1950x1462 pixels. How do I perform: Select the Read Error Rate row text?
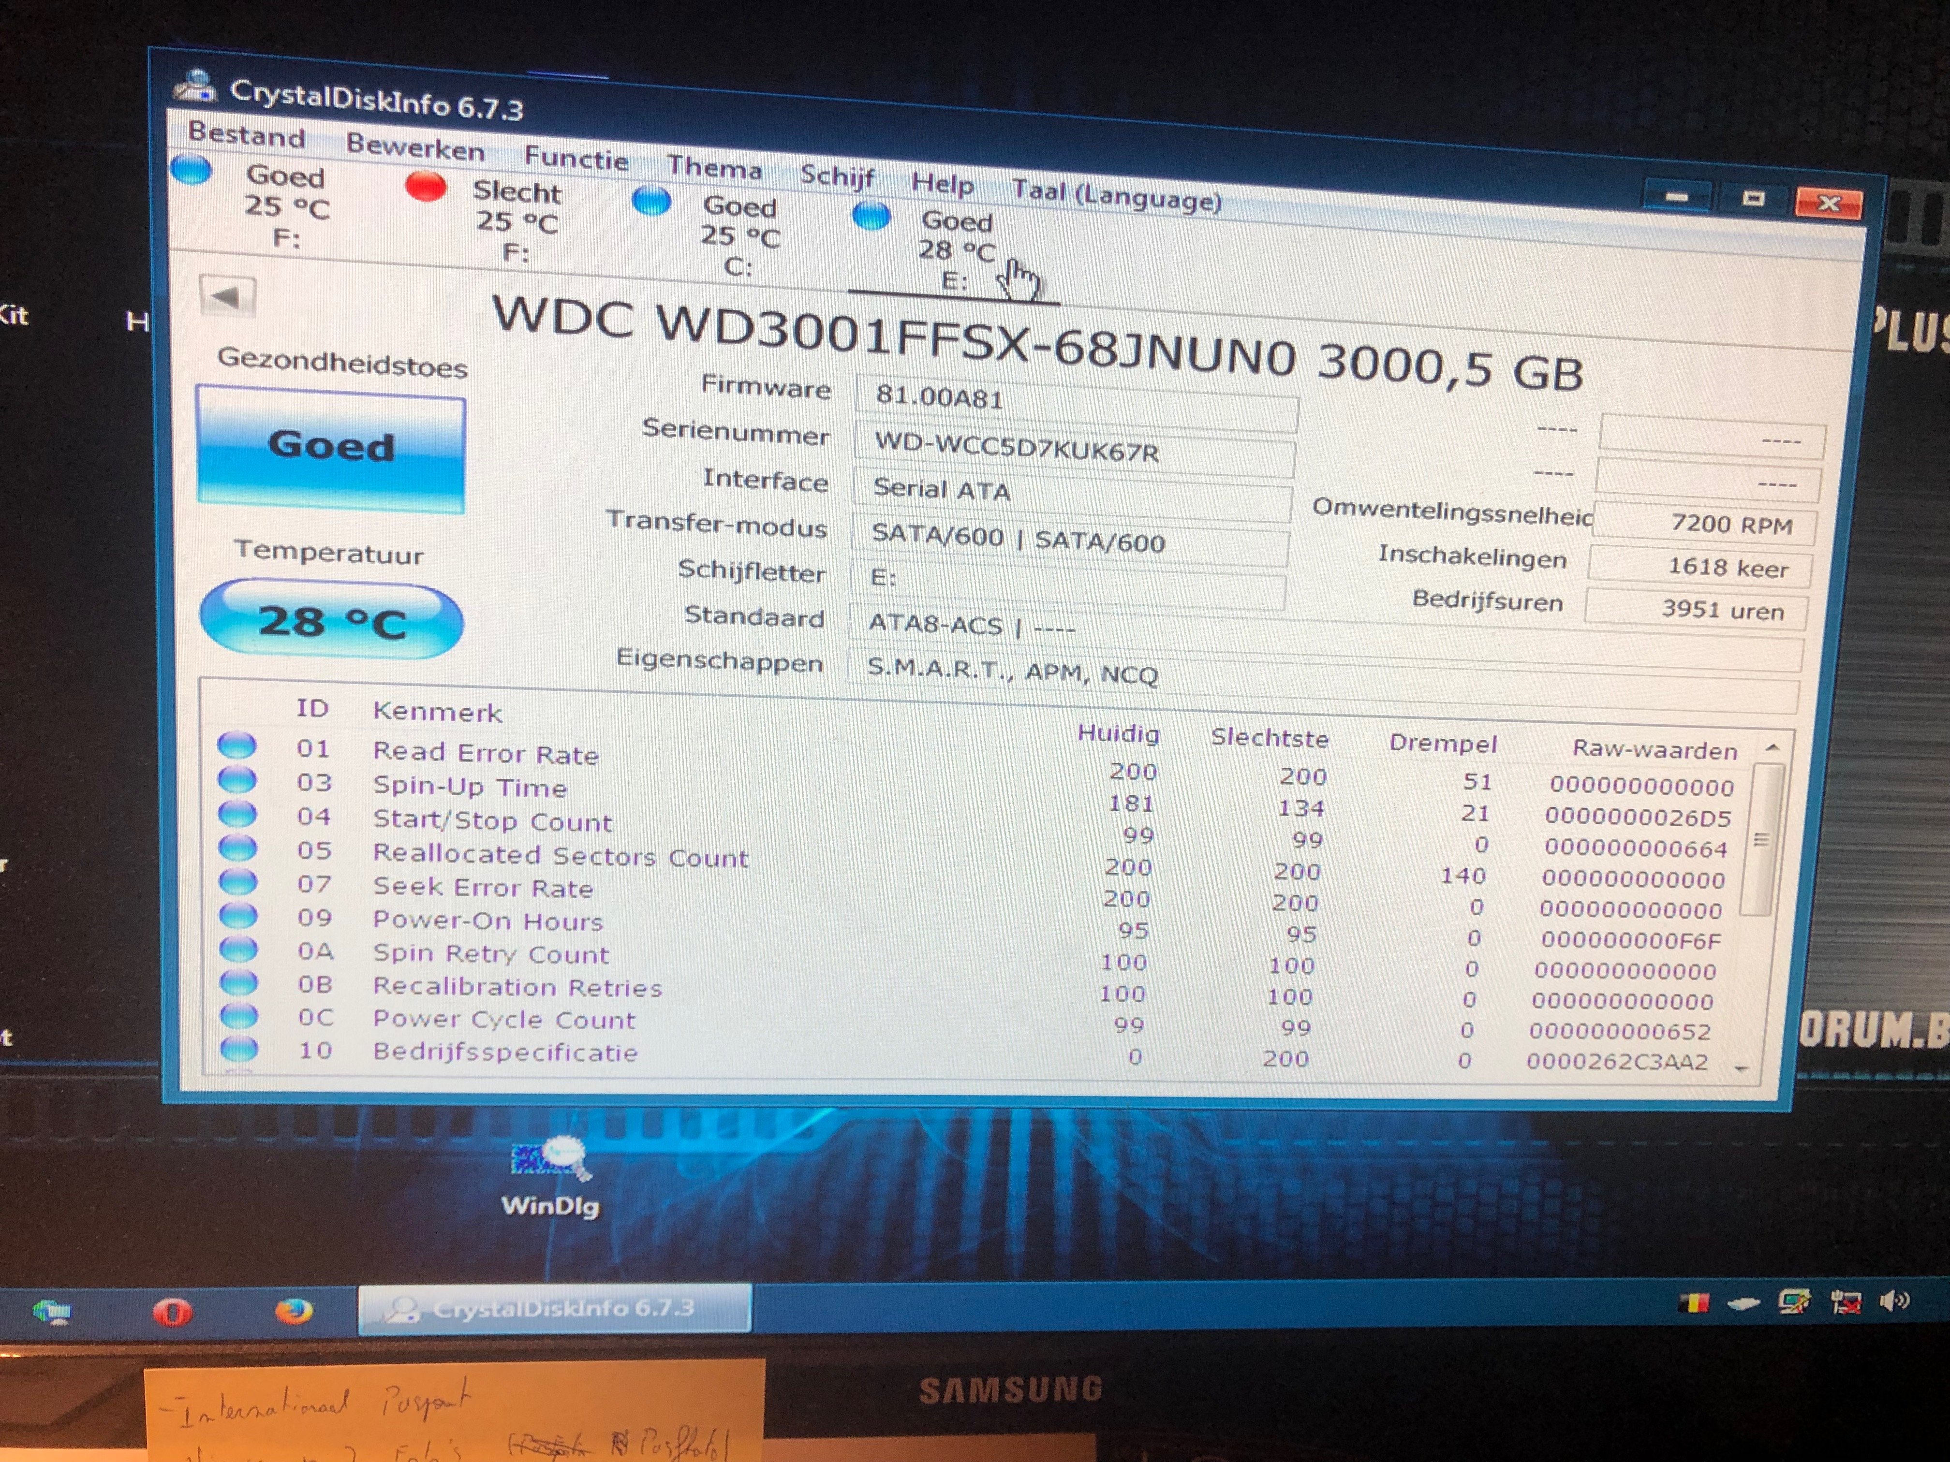485,753
